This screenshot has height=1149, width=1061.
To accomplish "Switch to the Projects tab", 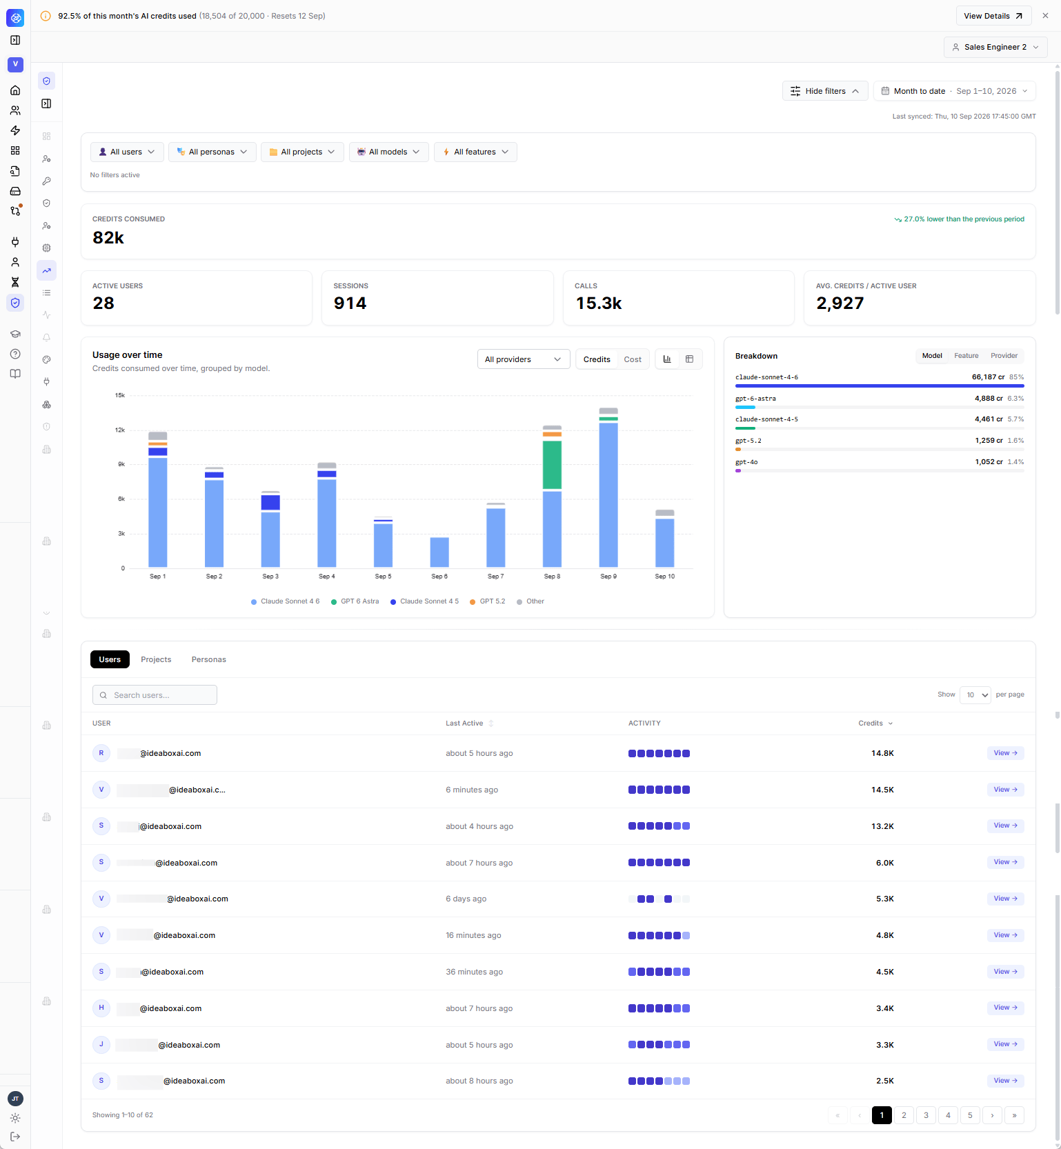I will (156, 659).
